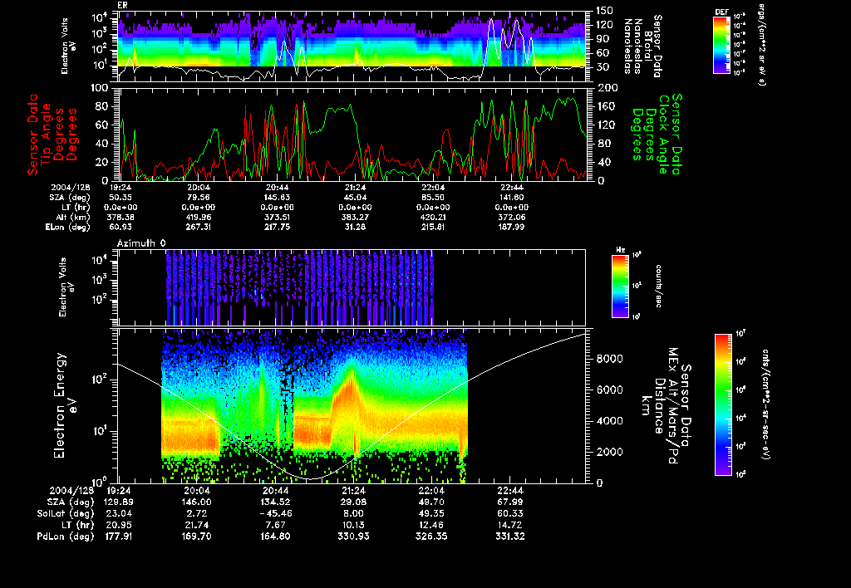The height and width of the screenshot is (588, 851).
Task: Select local time value 7.67
Action: (x=276, y=525)
